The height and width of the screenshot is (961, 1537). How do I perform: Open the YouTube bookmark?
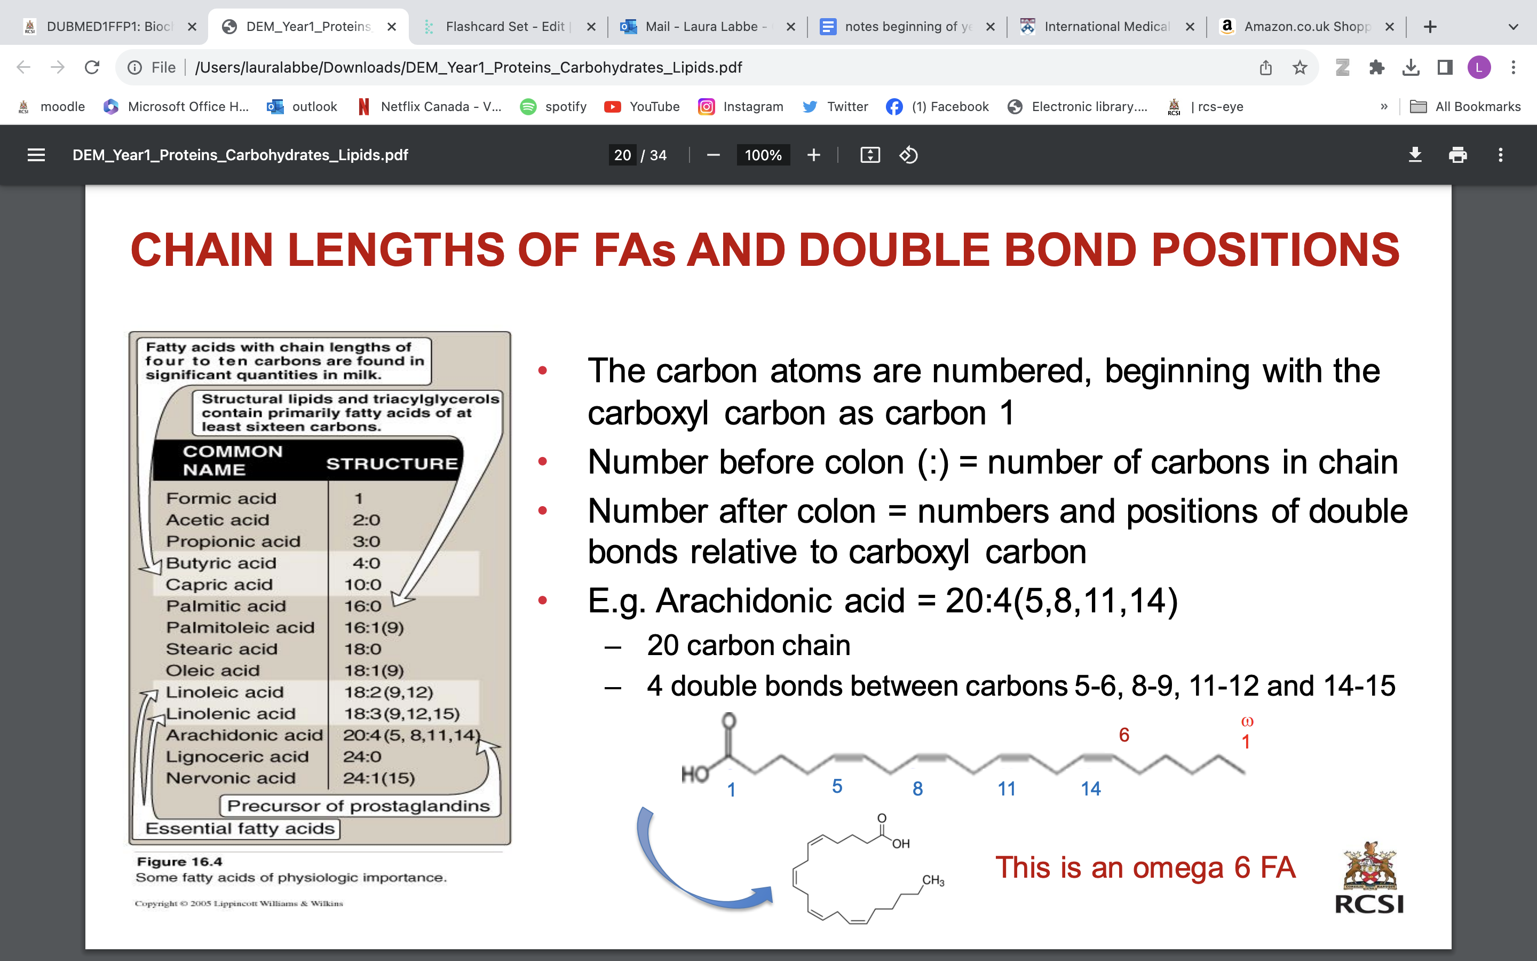pos(641,106)
